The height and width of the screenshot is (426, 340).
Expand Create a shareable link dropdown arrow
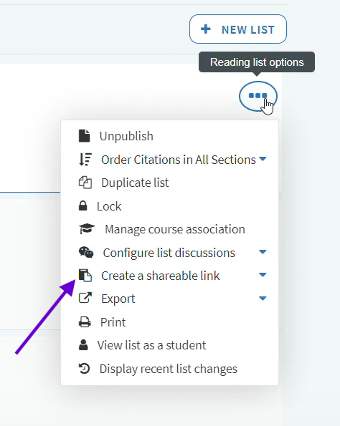tap(263, 275)
